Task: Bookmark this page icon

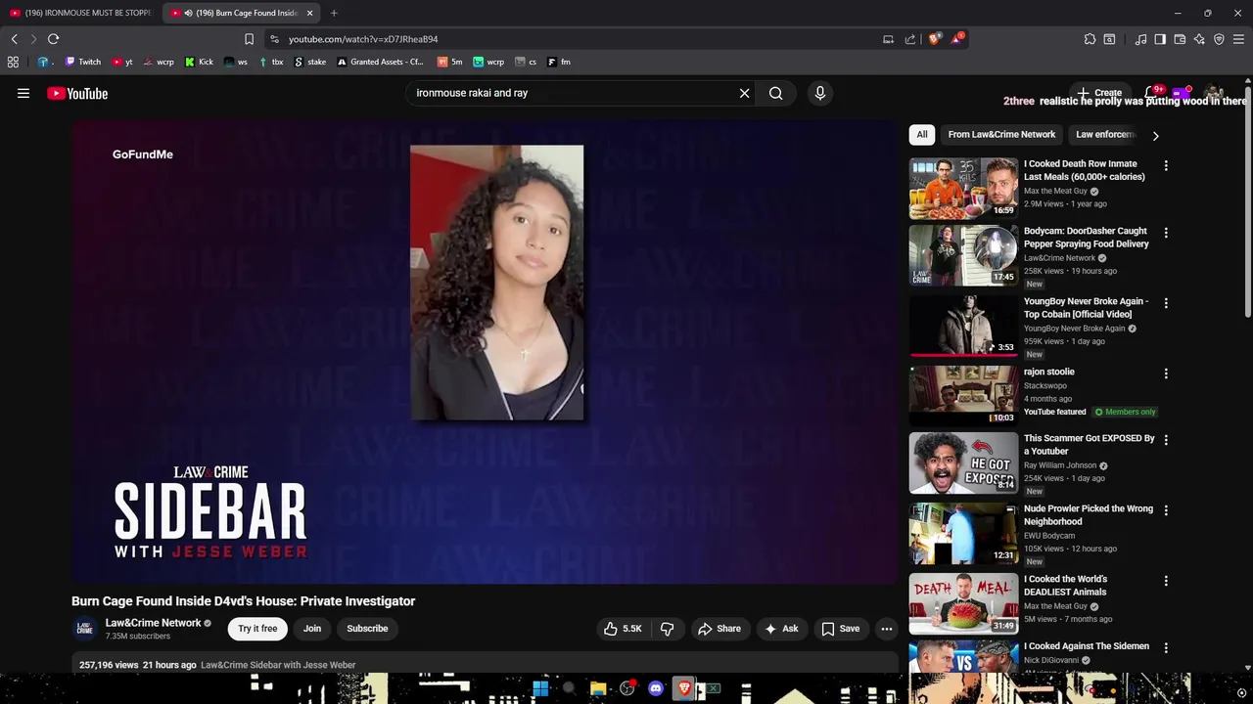Action: click(249, 39)
